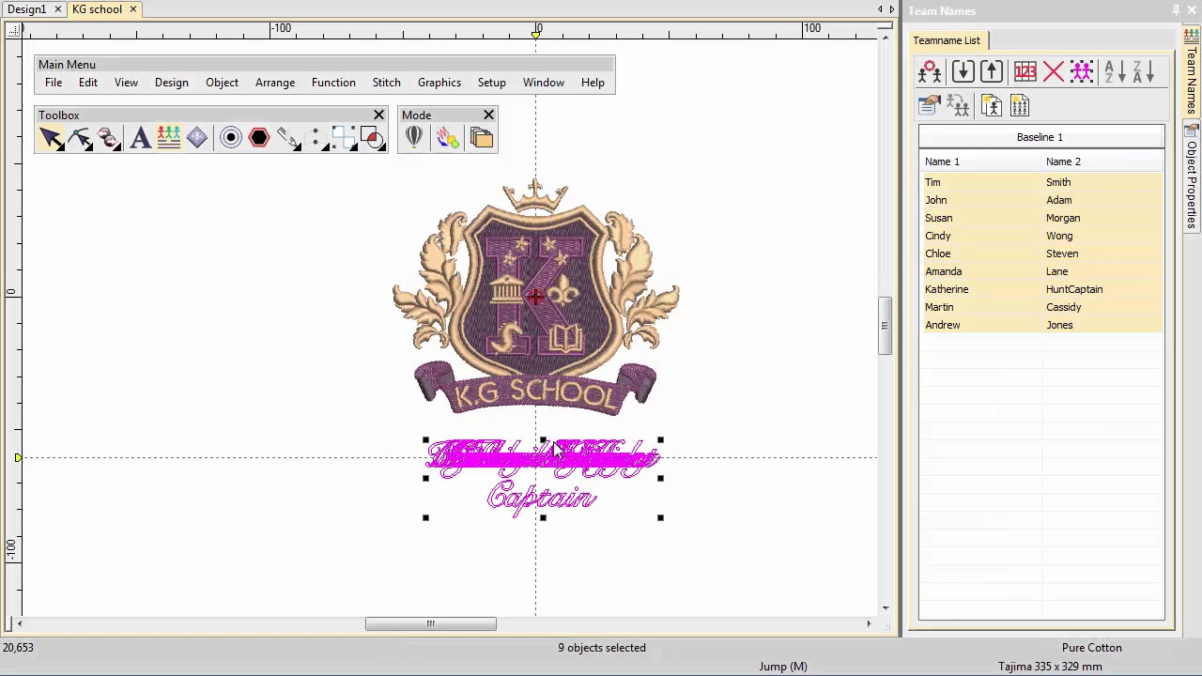The height and width of the screenshot is (676, 1202).
Task: Pin the Team Names panel
Action: coord(1176,10)
